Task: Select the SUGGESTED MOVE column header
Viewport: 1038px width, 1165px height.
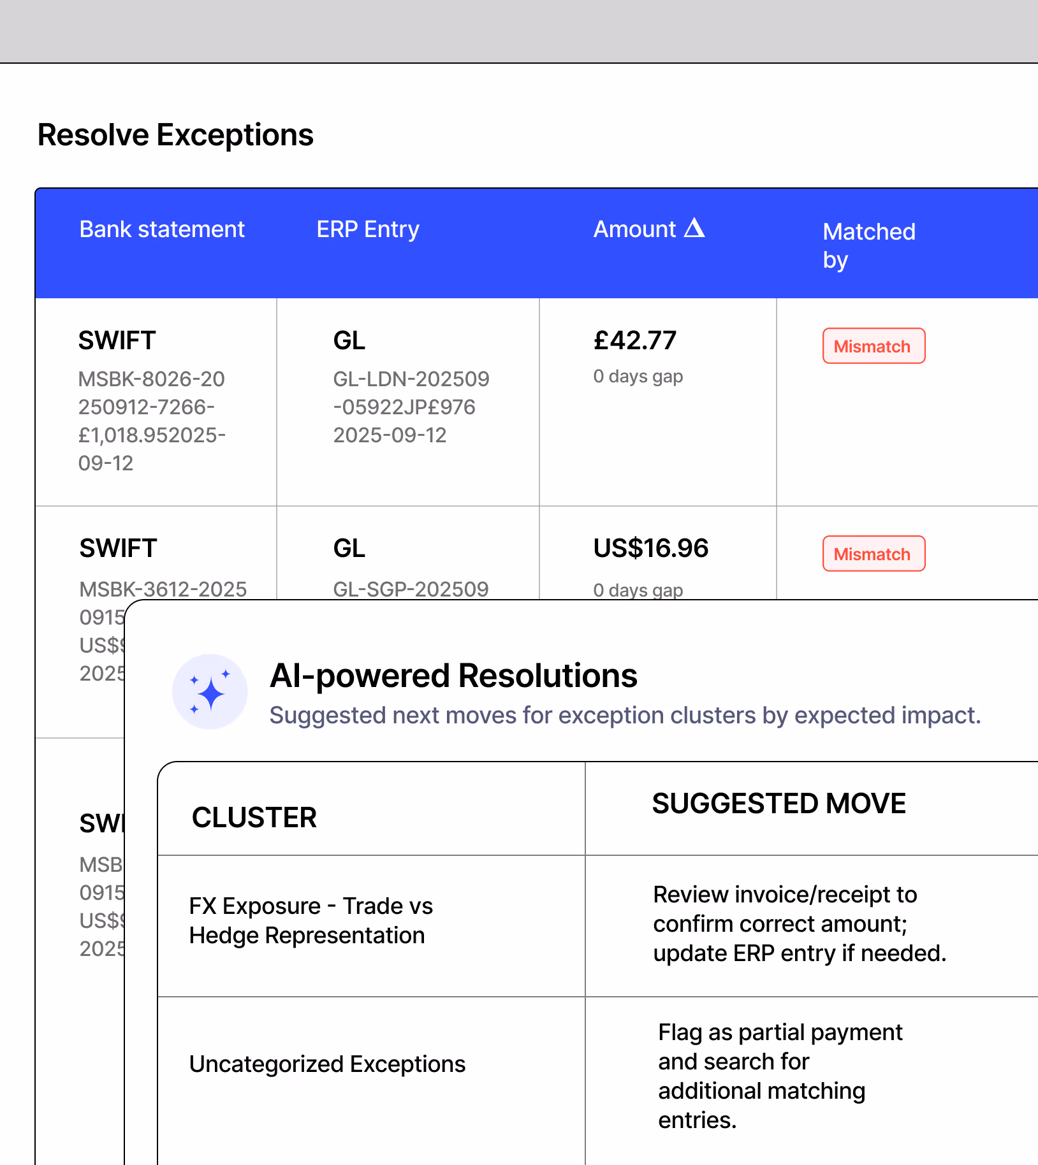Action: click(x=778, y=803)
